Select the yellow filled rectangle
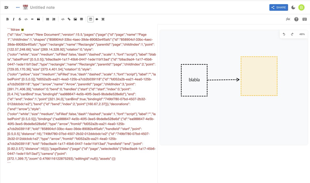The width and height of the screenshot is (310, 183). 259,76
